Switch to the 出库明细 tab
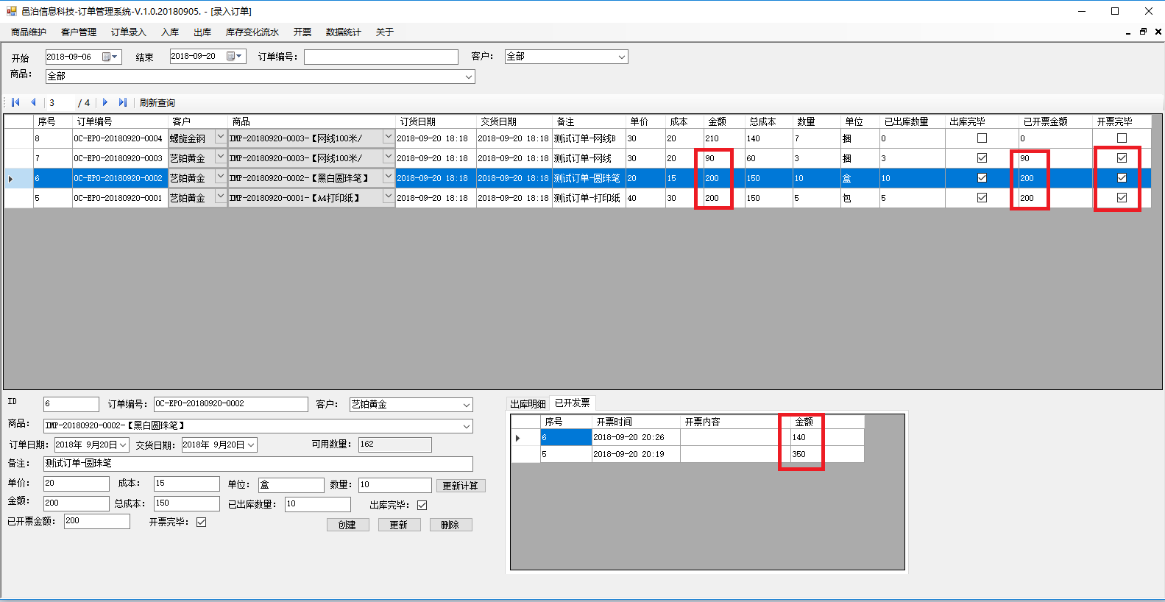The image size is (1165, 602). pos(528,404)
